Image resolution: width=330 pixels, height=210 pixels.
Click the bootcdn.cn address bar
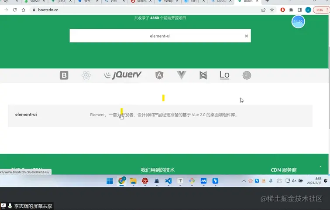145,10
